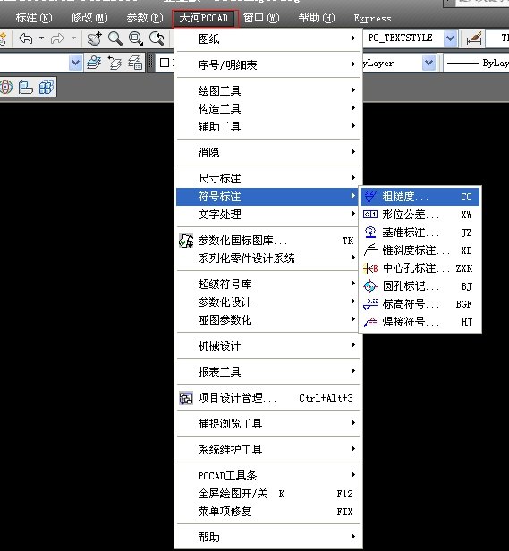Click 菜单项修复 menu item
Viewport: 509px width, 551px height.
[x=268, y=512]
